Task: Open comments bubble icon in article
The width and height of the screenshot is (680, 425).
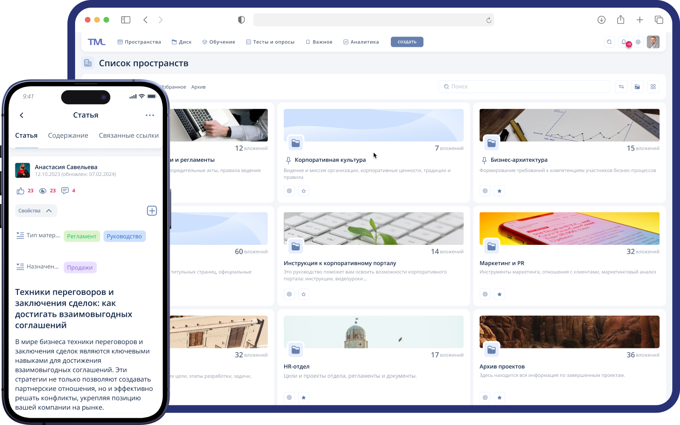Action: coord(65,191)
